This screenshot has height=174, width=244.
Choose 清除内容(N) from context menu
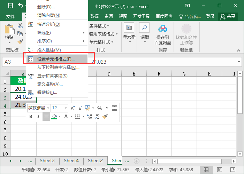pyautogui.click(x=57, y=15)
